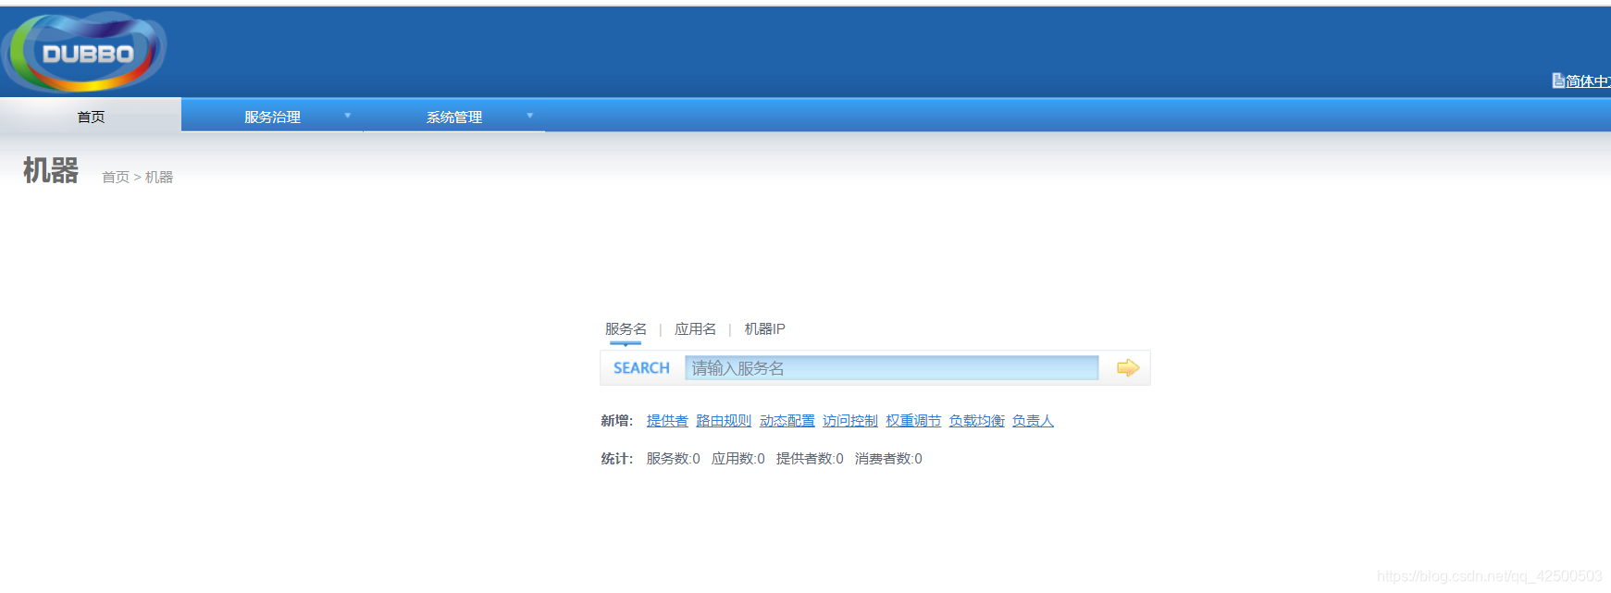Click the 消费者数:0 statistic
This screenshot has height=593, width=1611.
(x=888, y=459)
